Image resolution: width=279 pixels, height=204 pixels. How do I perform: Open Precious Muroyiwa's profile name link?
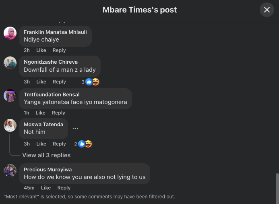point(48,169)
